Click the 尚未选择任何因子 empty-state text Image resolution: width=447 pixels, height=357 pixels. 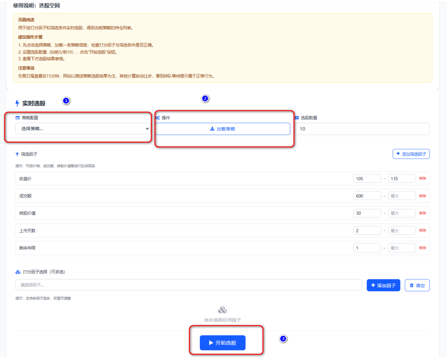(223, 320)
